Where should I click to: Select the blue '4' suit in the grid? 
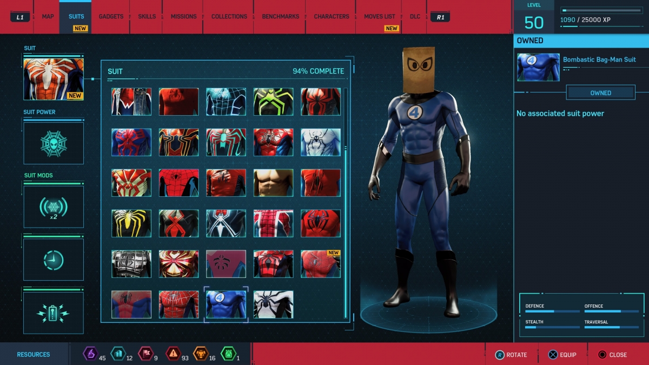pos(226,304)
